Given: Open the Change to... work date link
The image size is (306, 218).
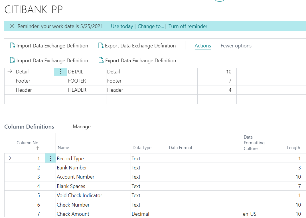Looking at the screenshot, I should 151,26.
